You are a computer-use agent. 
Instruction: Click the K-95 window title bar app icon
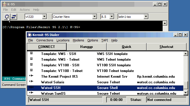point(5,4)
